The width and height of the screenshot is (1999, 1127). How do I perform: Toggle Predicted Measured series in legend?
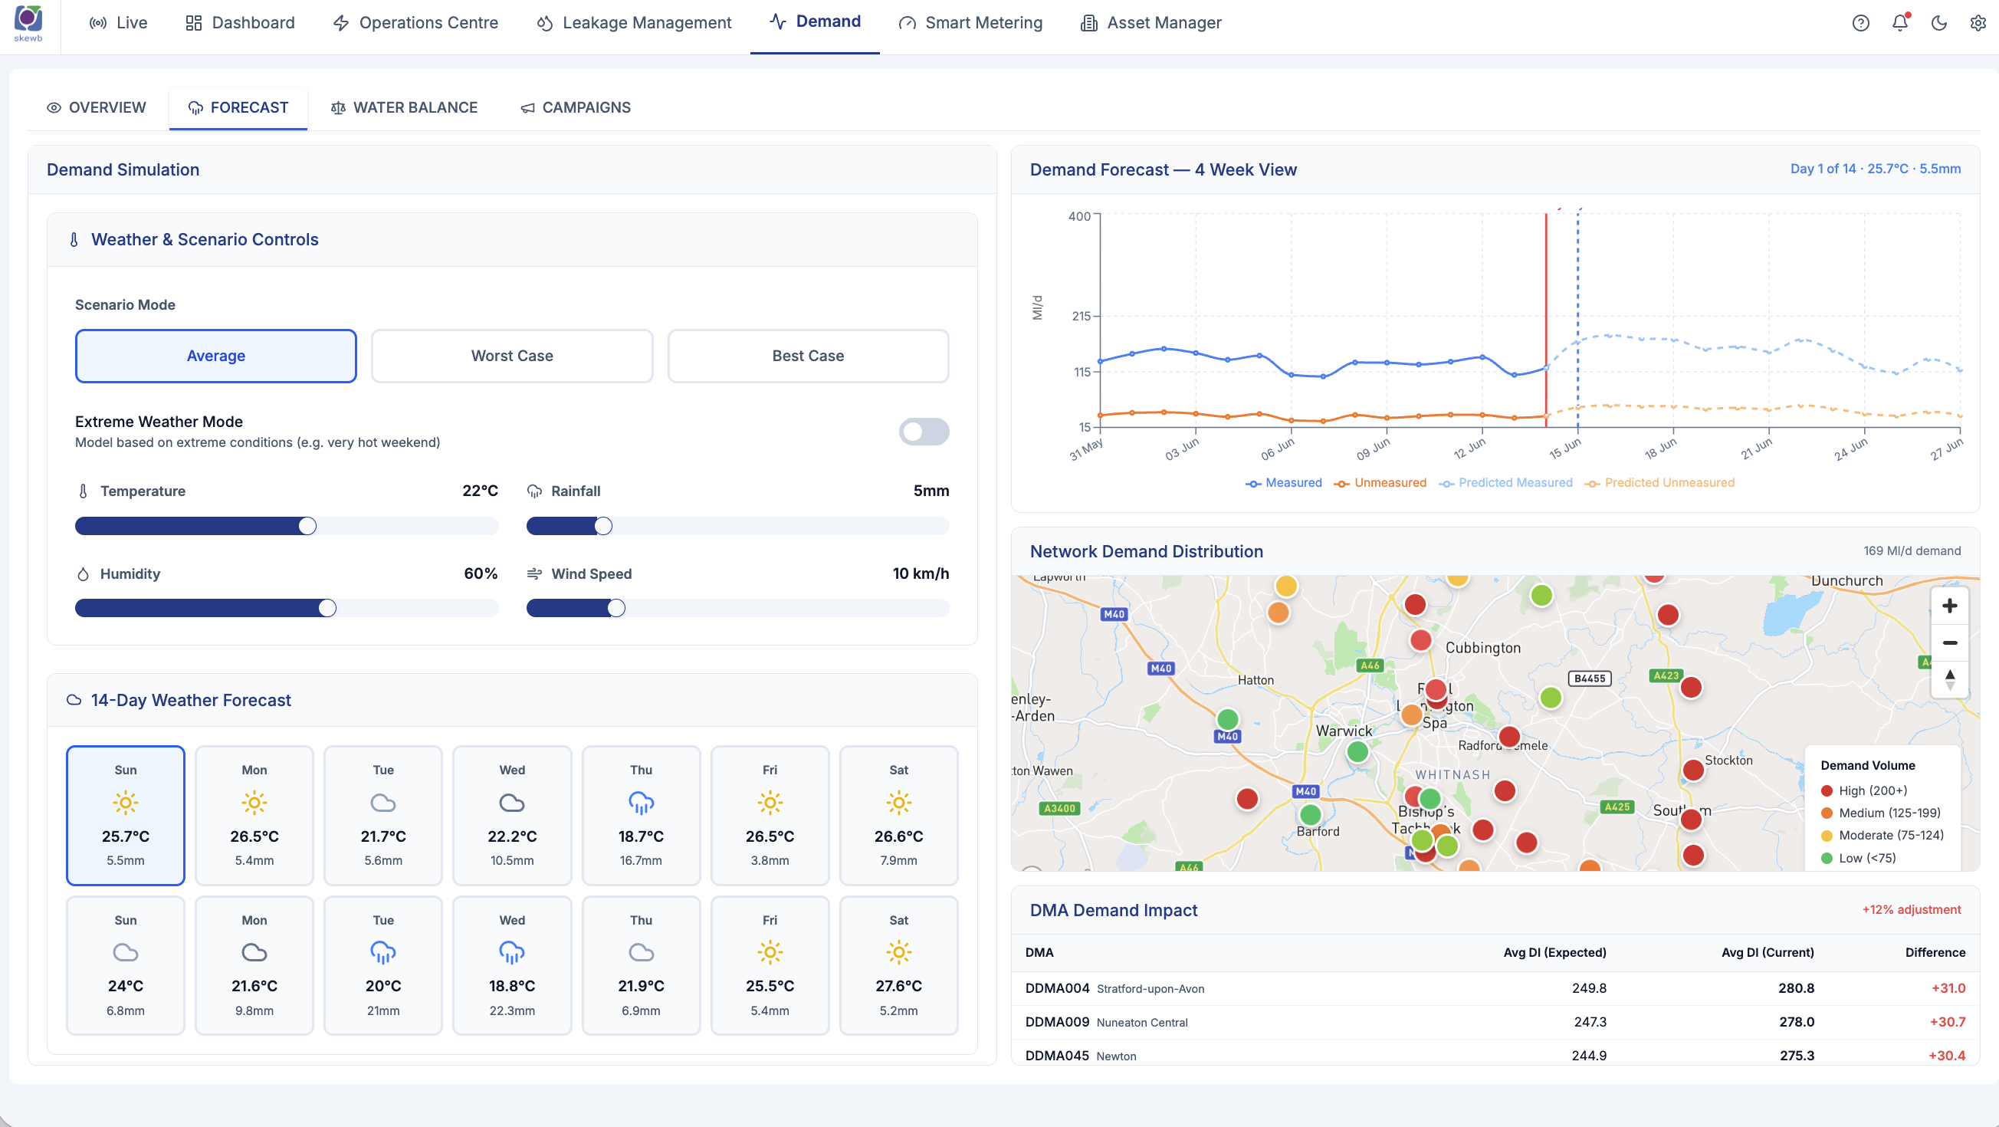[1505, 483]
